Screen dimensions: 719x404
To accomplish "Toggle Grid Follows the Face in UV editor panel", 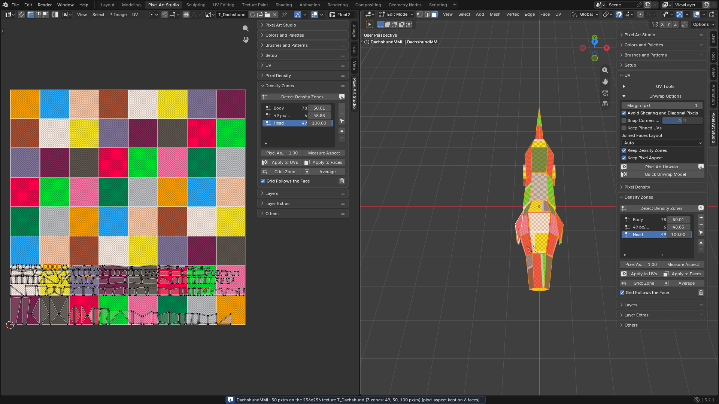I will (x=263, y=181).
